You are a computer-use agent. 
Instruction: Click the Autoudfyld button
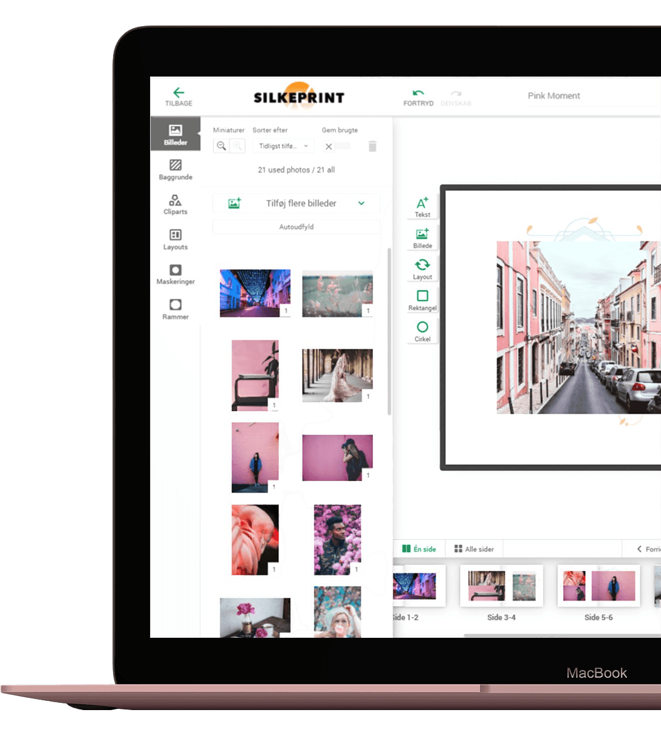296,227
